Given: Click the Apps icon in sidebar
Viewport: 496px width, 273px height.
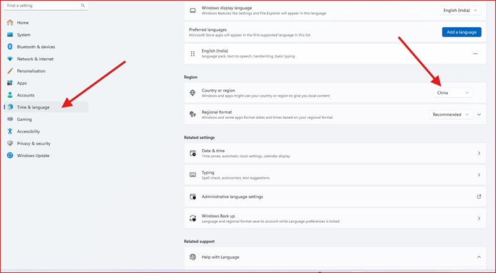Looking at the screenshot, I should [10, 83].
